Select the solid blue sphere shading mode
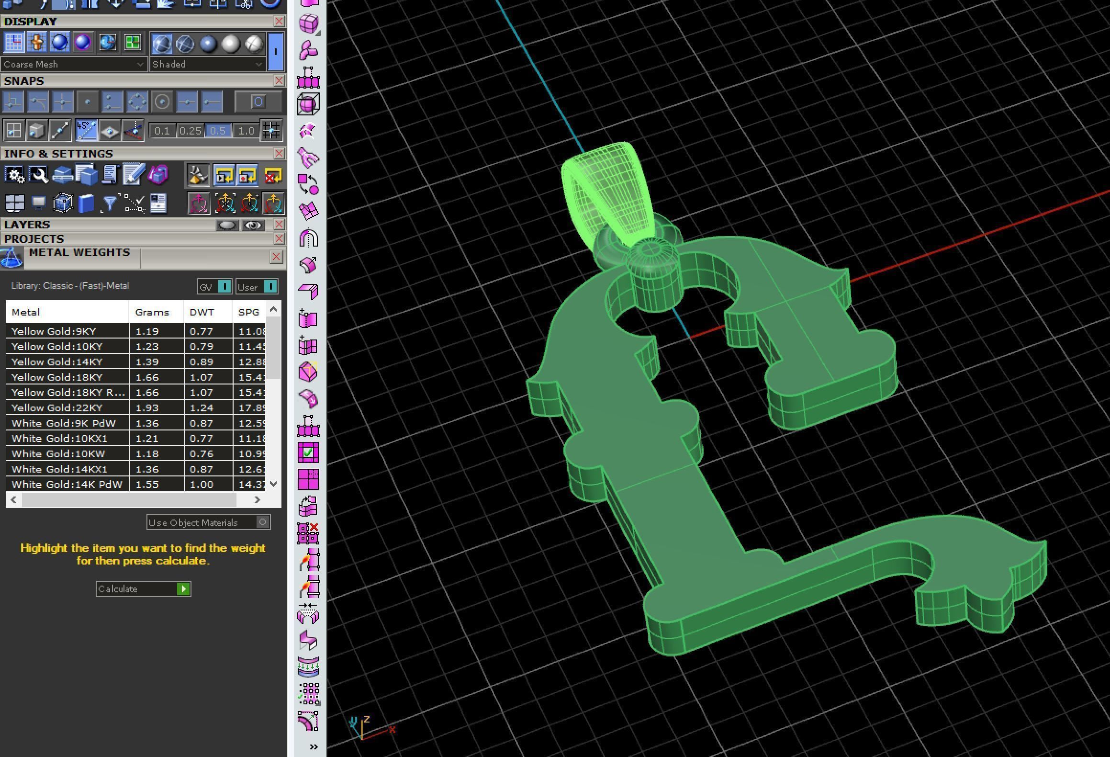1110x757 pixels. pyautogui.click(x=209, y=44)
